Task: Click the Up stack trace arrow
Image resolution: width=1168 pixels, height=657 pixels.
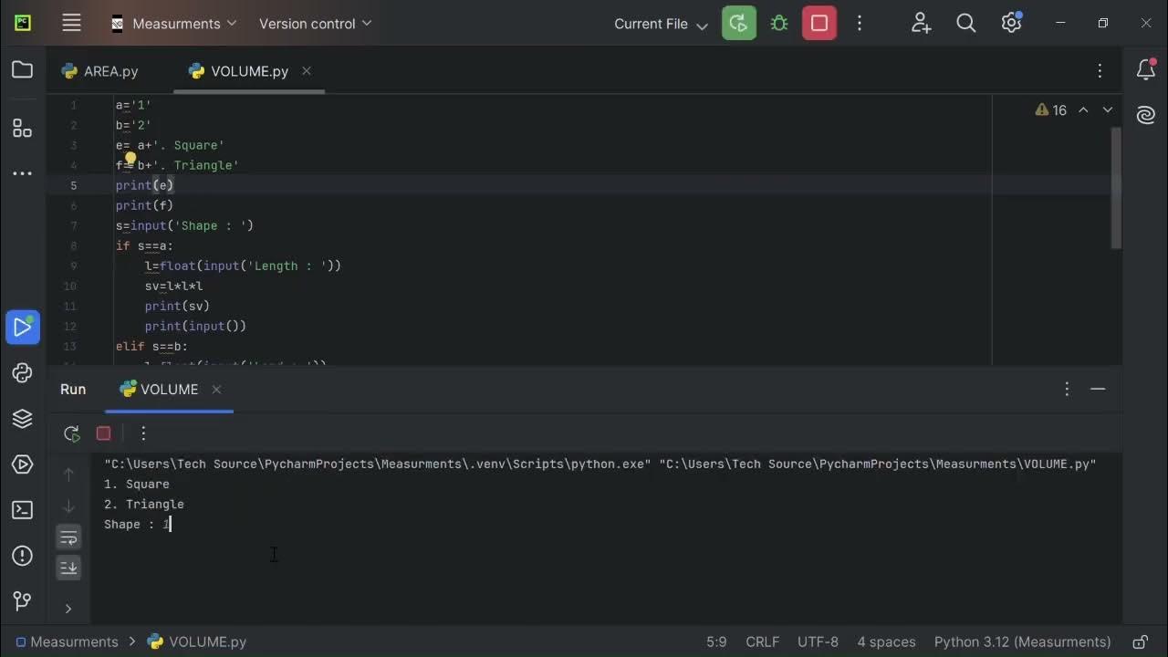Action: point(68,474)
